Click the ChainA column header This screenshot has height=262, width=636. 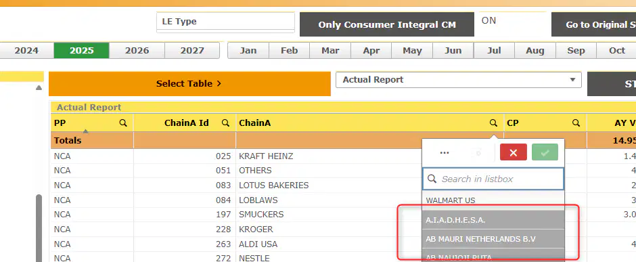(254, 123)
